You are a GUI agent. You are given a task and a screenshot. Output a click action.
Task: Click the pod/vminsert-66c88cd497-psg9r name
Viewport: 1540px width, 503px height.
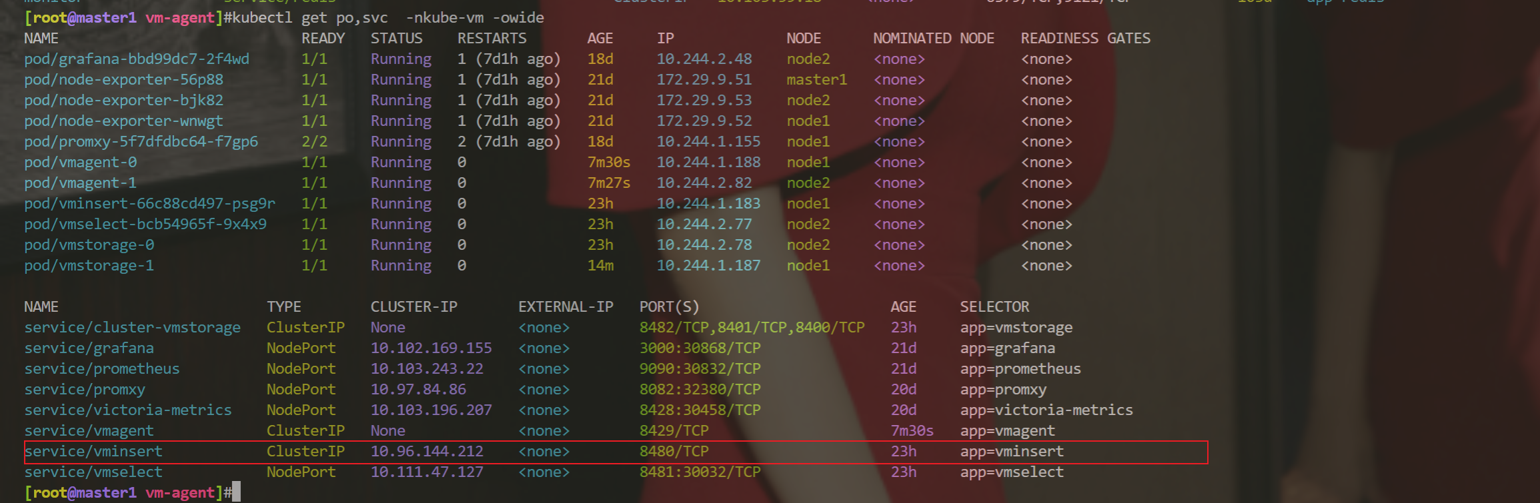(149, 204)
